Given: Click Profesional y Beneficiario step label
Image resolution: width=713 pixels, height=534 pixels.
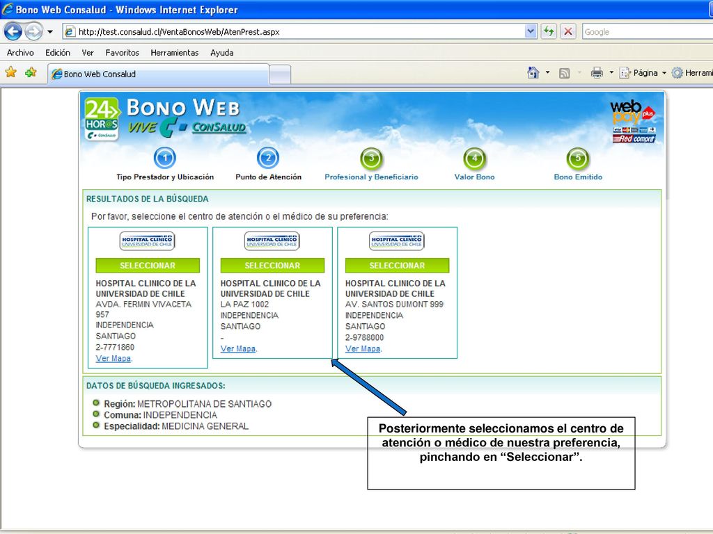Looking at the screenshot, I should coord(372,177).
